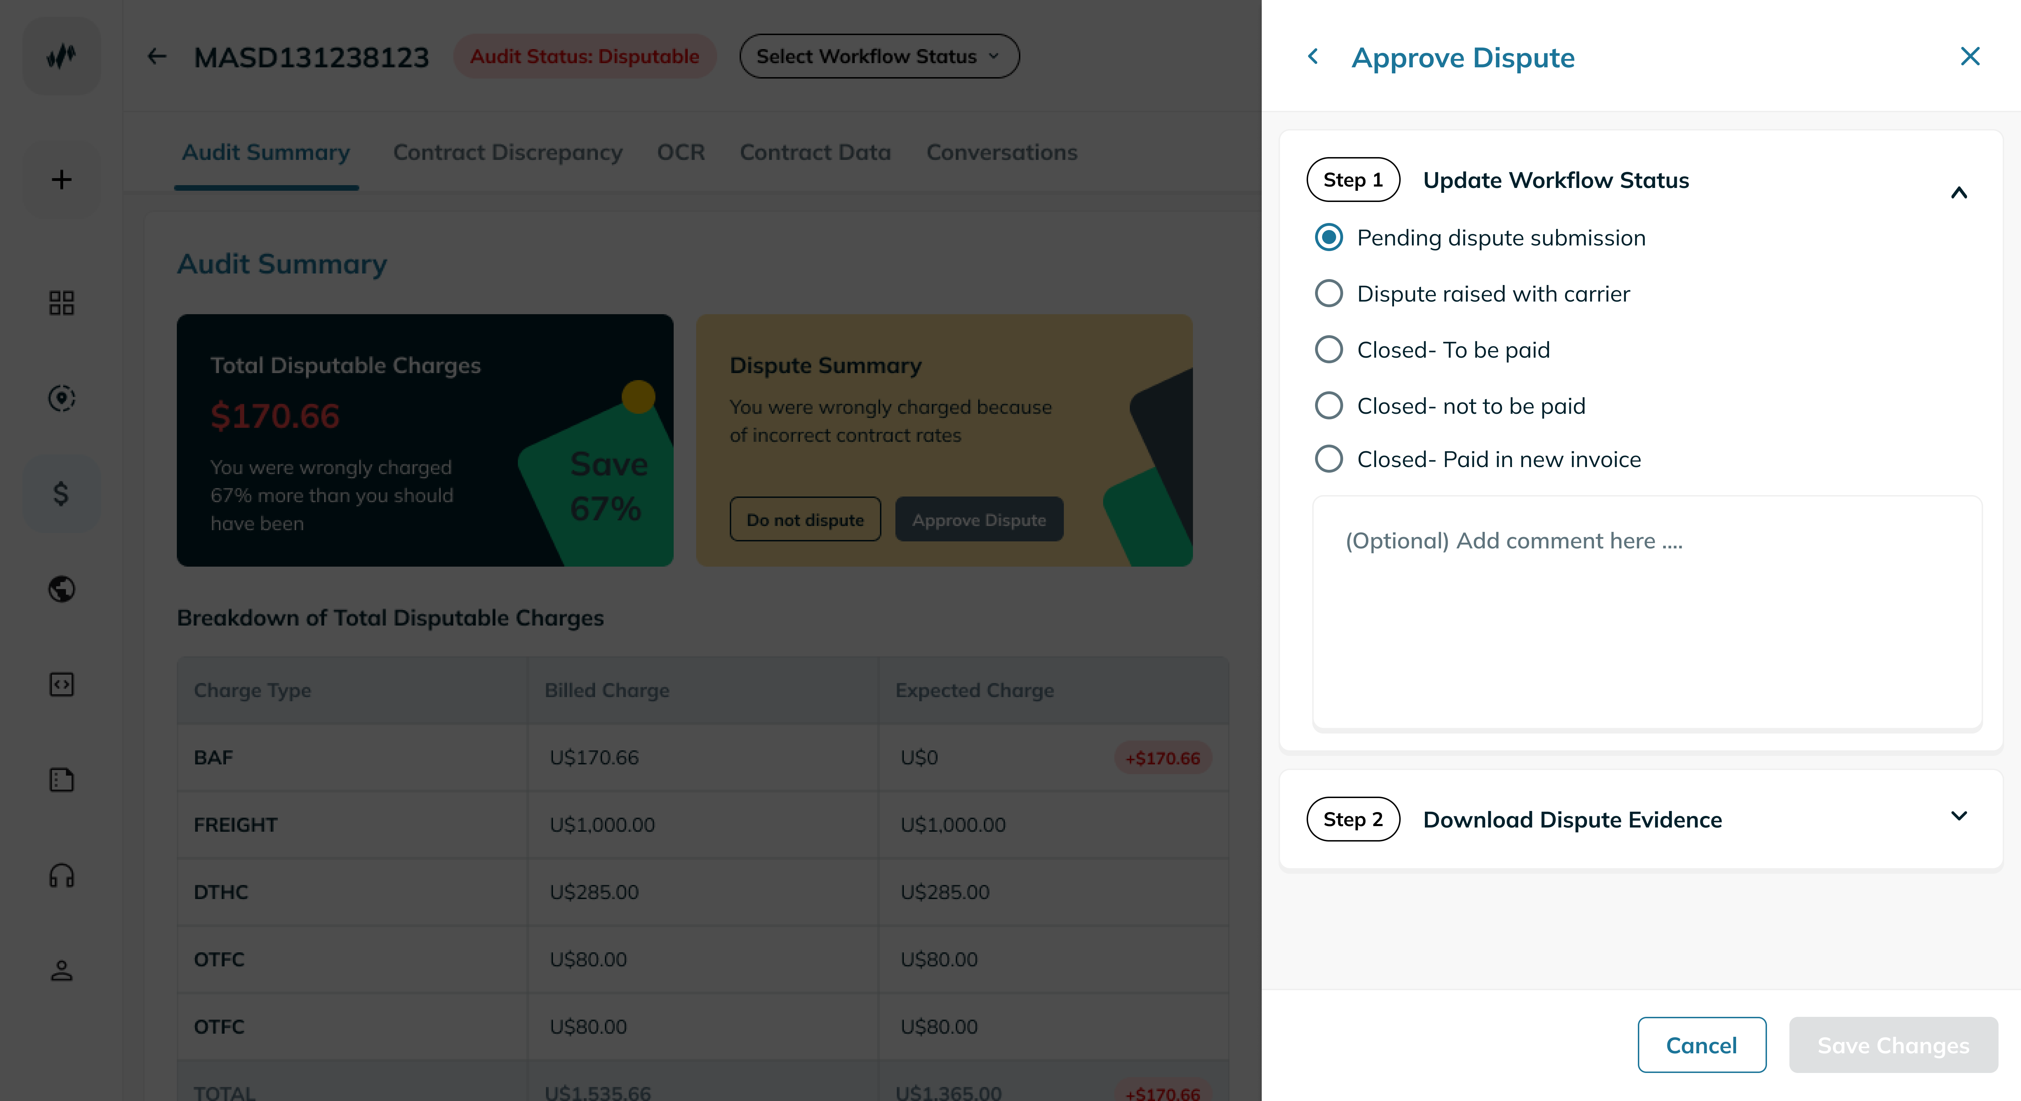
Task: Click the Step 1 pill label
Action: point(1353,180)
